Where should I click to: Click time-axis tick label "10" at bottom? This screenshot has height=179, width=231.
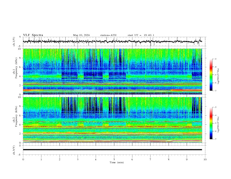tap(205, 159)
